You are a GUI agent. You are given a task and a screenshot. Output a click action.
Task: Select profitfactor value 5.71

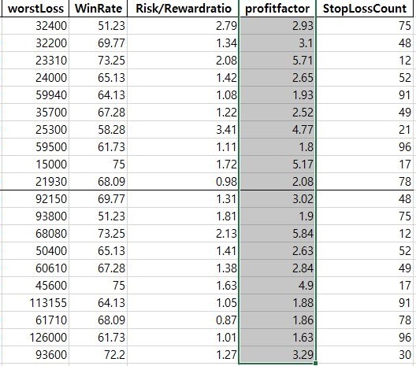(x=277, y=60)
